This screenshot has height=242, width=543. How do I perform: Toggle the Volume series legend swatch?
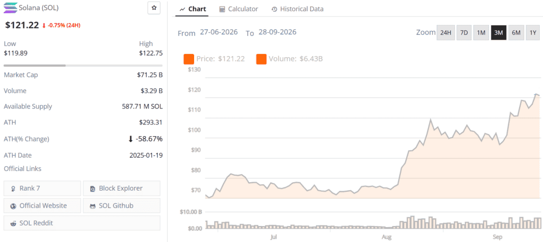(261, 59)
